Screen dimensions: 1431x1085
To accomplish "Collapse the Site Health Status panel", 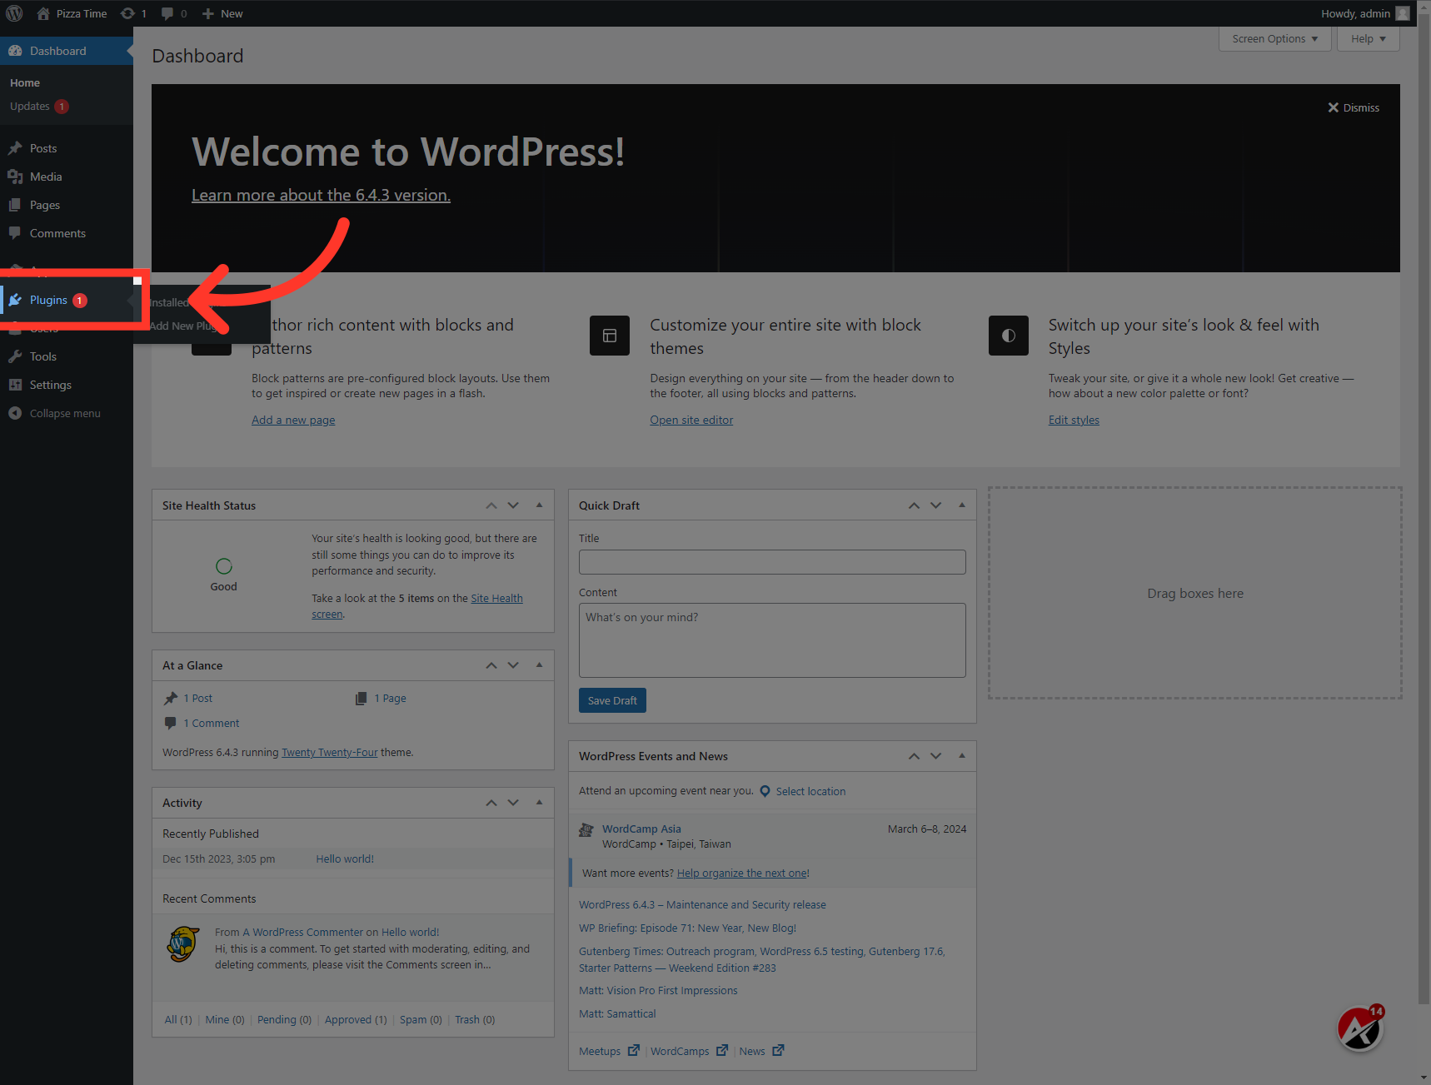I will (539, 505).
